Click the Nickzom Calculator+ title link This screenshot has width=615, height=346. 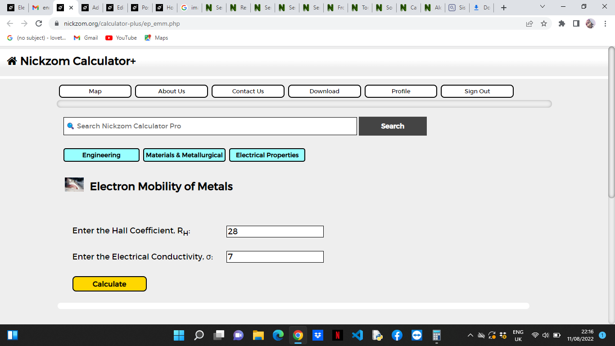coord(78,61)
